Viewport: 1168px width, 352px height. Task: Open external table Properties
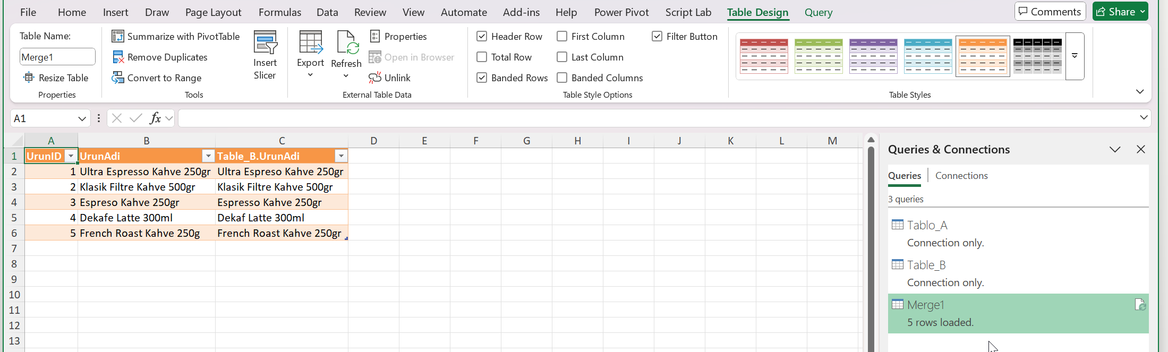(398, 37)
